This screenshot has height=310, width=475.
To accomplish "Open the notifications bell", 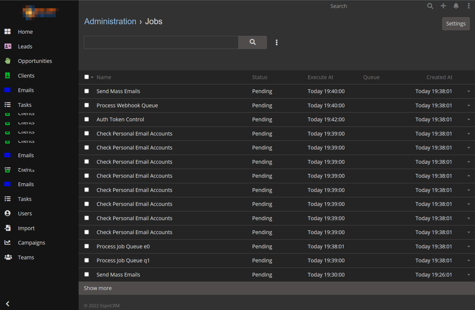I will (x=456, y=6).
